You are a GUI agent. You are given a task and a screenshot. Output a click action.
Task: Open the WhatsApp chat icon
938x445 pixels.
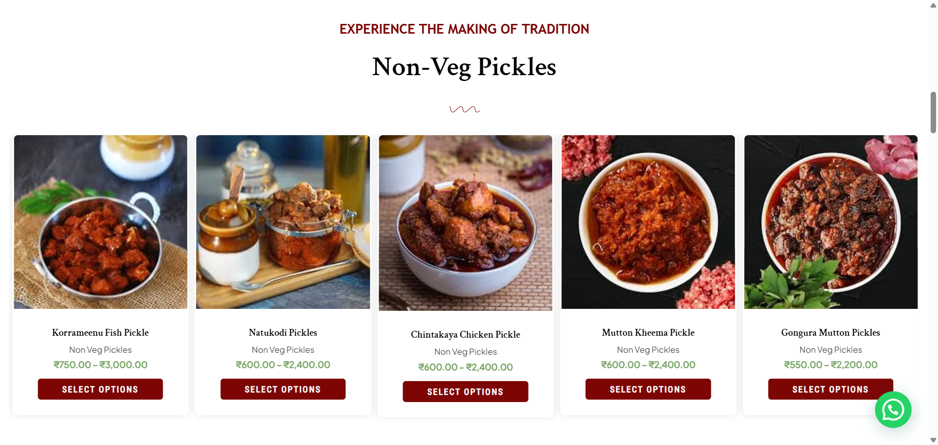(893, 410)
